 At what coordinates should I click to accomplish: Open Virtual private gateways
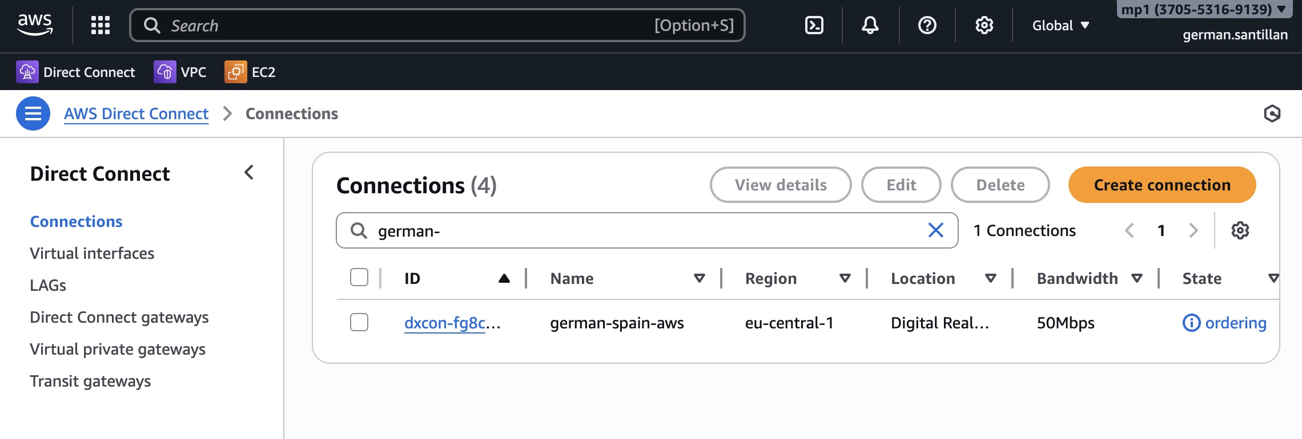(x=118, y=349)
